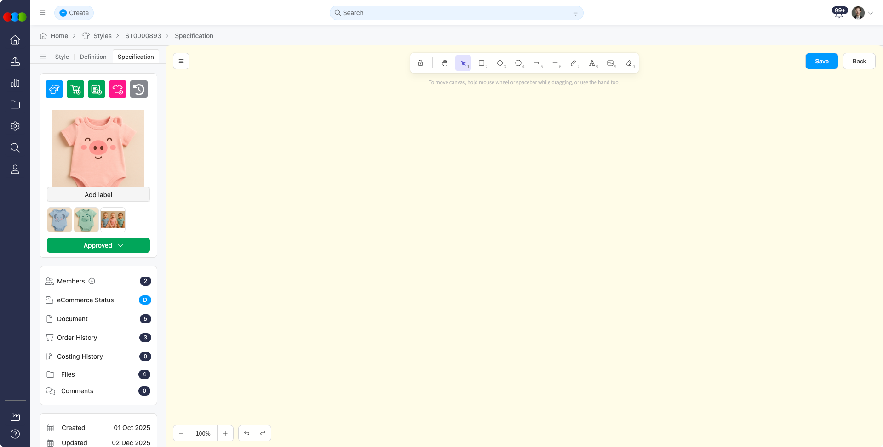View the style order history icon
The height and width of the screenshot is (447, 883).
tap(139, 89)
